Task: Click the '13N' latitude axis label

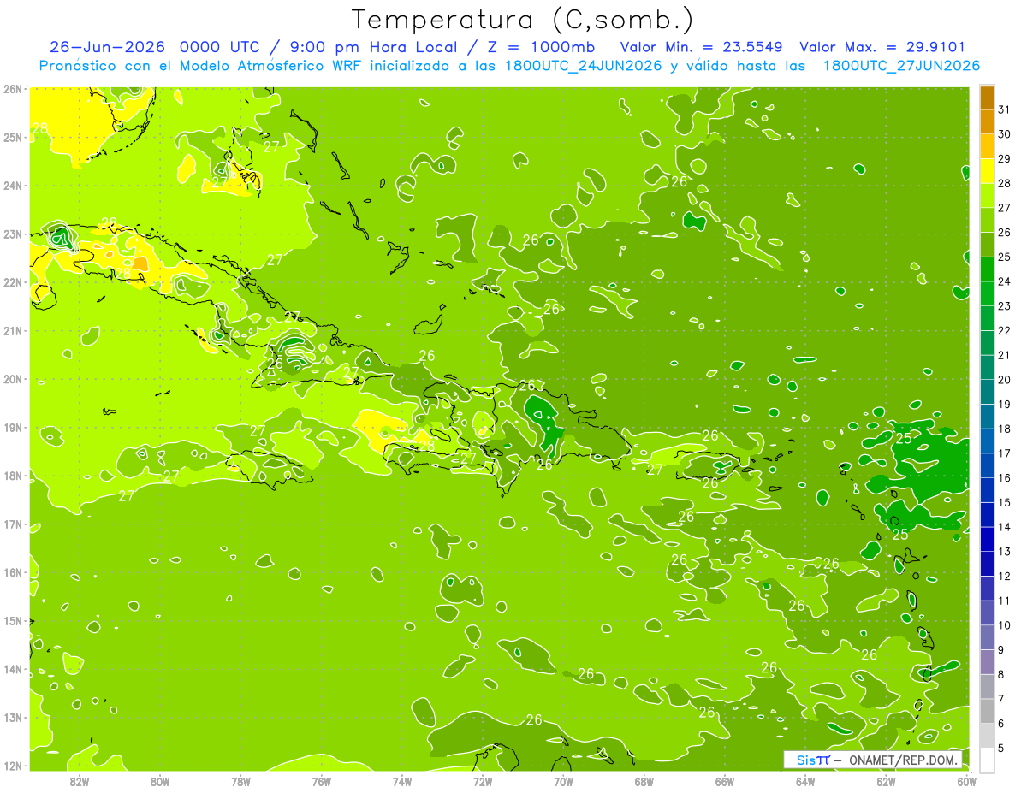Action: [13, 717]
